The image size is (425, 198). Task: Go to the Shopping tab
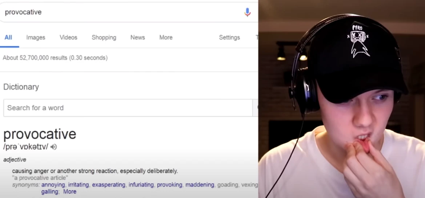coord(104,37)
